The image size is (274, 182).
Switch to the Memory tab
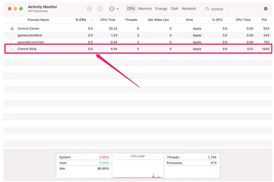pyautogui.click(x=145, y=8)
